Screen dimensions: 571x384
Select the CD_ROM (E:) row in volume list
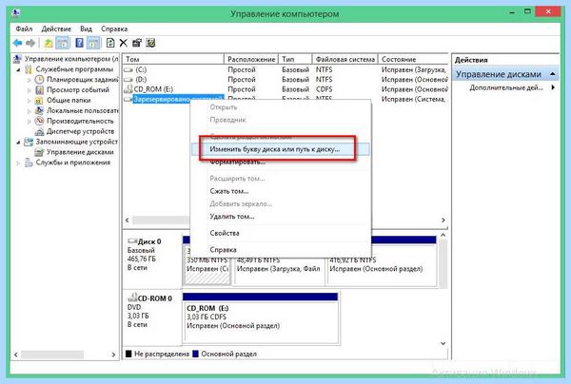point(153,89)
